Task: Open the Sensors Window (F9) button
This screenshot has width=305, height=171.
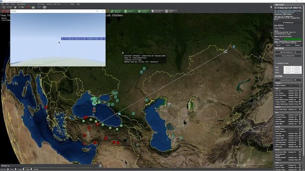Action: click(288, 56)
